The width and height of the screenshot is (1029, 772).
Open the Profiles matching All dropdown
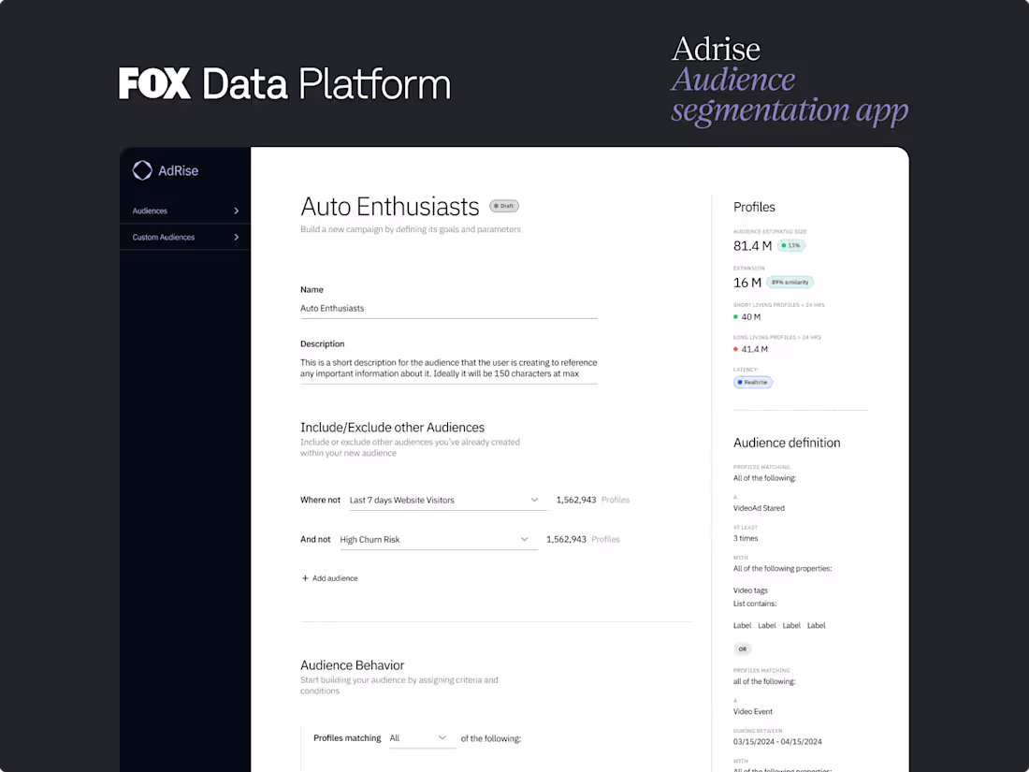pyautogui.click(x=422, y=738)
